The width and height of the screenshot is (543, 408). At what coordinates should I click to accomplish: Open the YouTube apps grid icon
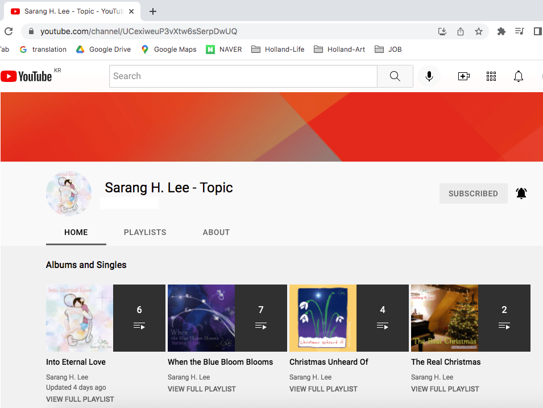pos(491,76)
